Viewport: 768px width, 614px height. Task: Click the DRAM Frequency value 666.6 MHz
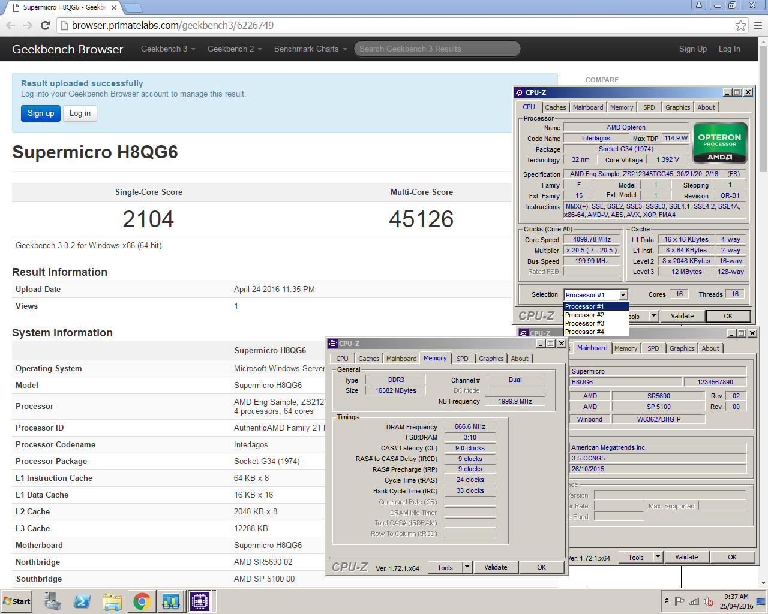470,426
